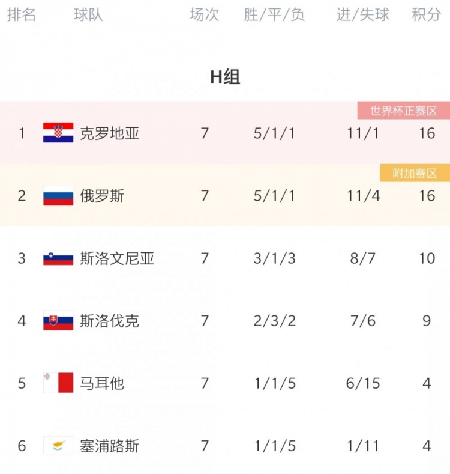The width and height of the screenshot is (450, 474).
Task: Click the Russia flag icon
Action: click(58, 195)
